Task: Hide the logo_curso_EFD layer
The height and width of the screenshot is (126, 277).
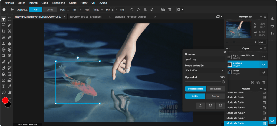Action: pyautogui.click(x=263, y=57)
